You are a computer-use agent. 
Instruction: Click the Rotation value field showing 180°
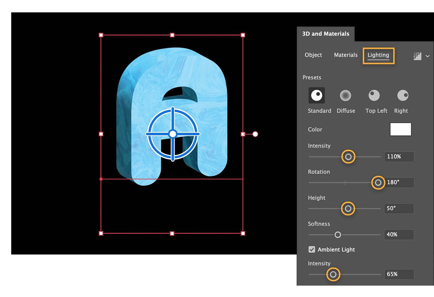coord(399,183)
